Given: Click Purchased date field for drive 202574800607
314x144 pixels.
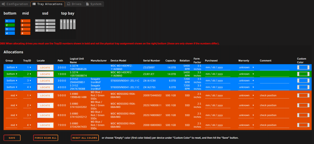Looking at the screenshot, I should point(218,115).
